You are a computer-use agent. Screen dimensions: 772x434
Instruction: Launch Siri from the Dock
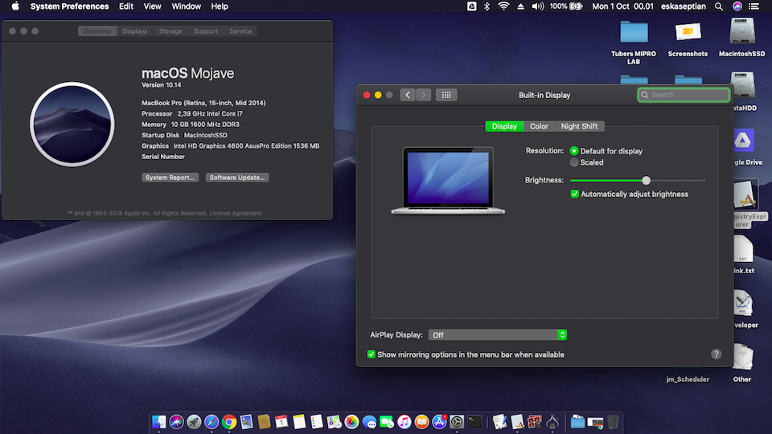point(176,422)
